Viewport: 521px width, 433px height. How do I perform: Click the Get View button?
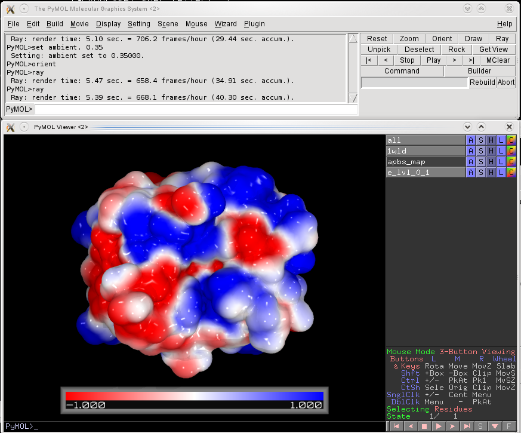[x=494, y=50]
